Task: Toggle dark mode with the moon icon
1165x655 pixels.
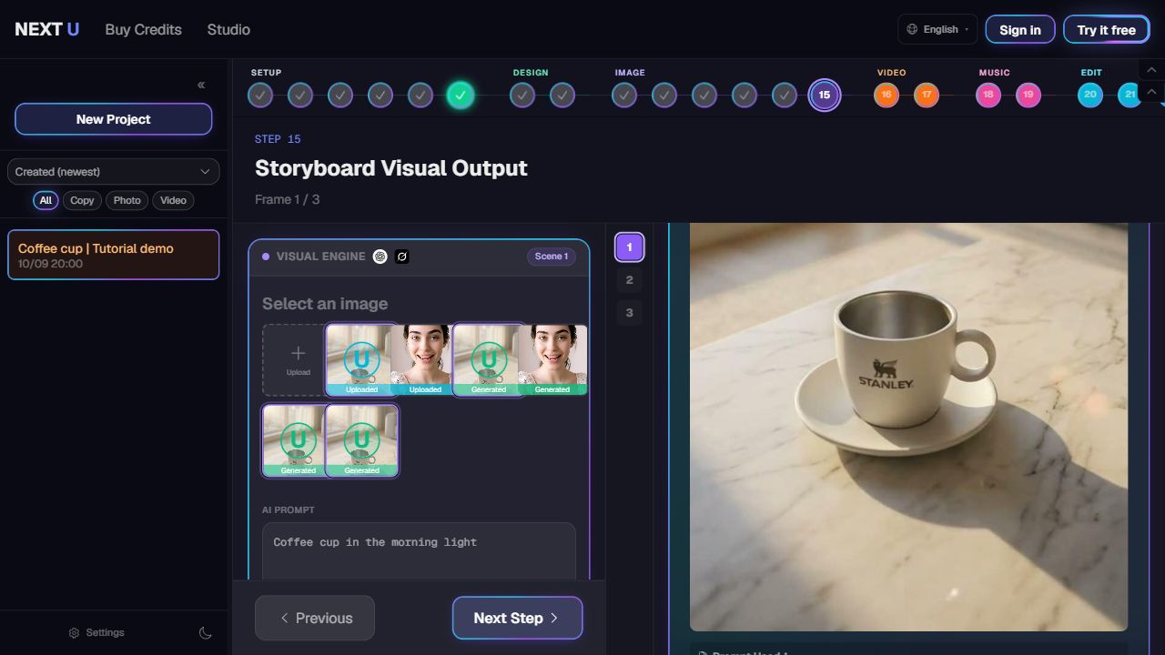Action: [206, 633]
